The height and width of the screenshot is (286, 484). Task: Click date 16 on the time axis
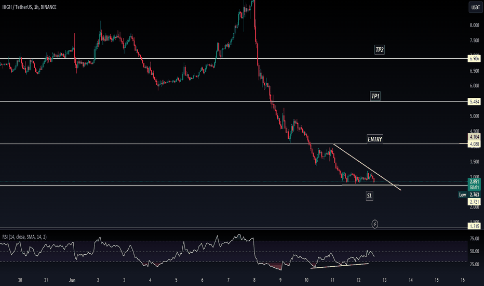click(x=463, y=280)
